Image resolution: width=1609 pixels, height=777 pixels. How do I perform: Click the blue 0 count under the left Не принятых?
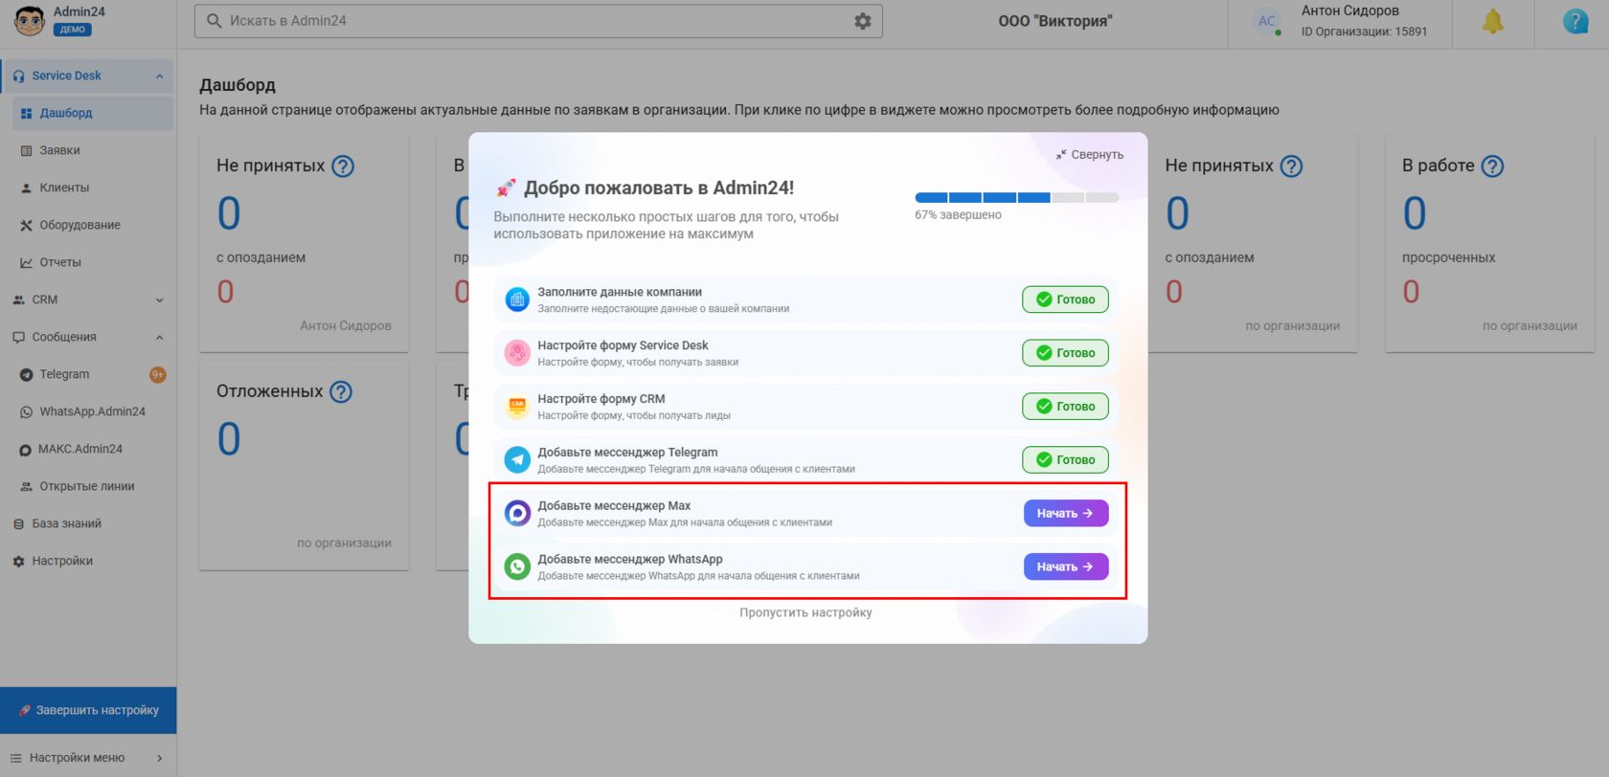point(229,213)
